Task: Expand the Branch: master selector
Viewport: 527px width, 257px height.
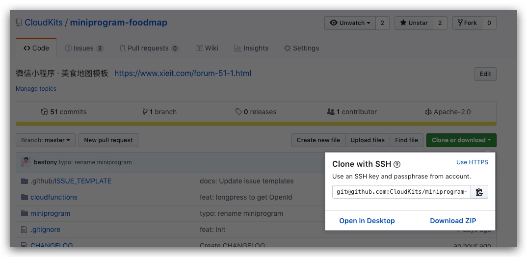Action: [45, 140]
